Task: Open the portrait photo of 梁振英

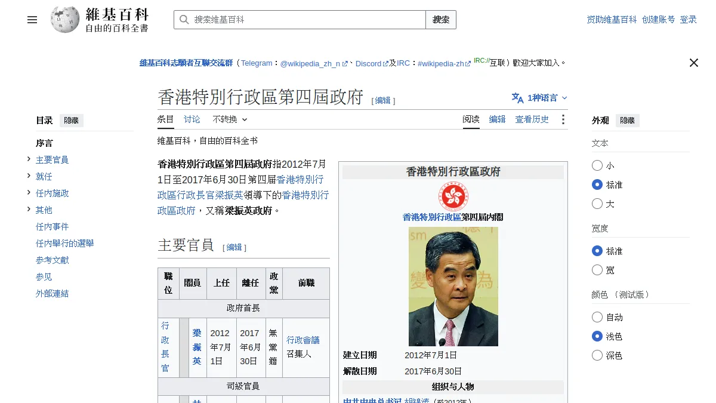Action: point(453,287)
